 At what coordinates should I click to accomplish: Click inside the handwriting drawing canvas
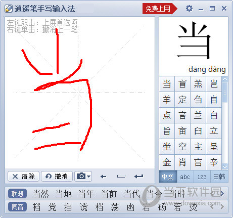click(80, 93)
